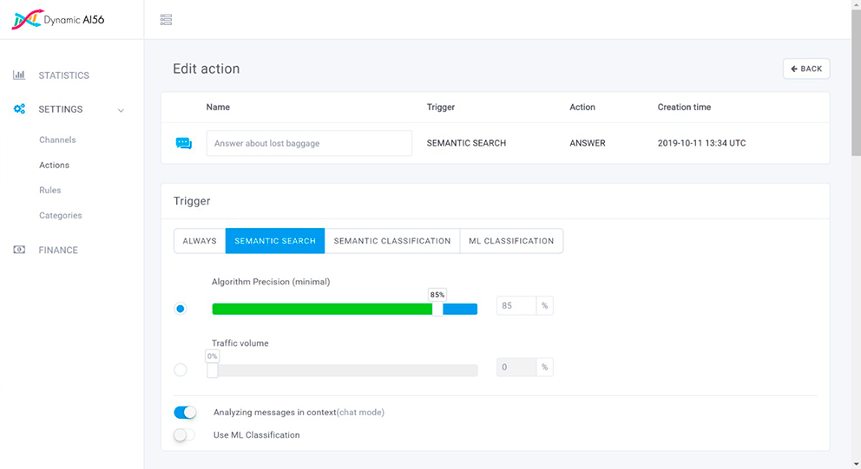This screenshot has height=469, width=861.
Task: Open the Channels settings page
Action: tap(57, 140)
